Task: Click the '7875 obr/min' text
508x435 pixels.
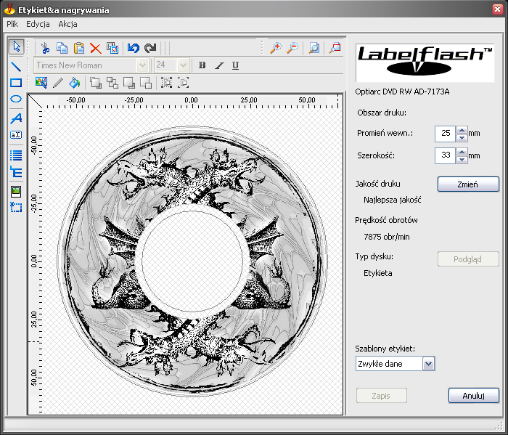Action: (387, 237)
